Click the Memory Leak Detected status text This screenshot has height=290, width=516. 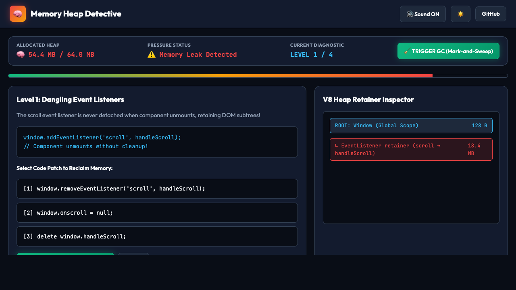(x=198, y=55)
